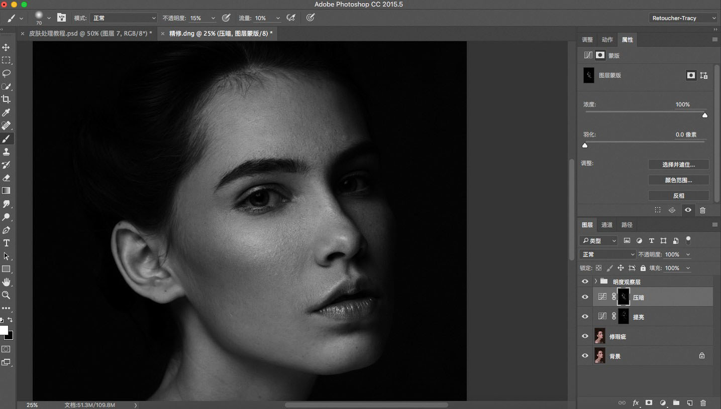This screenshot has width=721, height=409.
Task: Select the Crop tool
Action: point(6,99)
